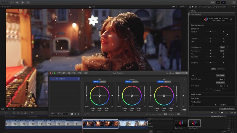
Task: Hide the Remove Color layer
Action: (x=79, y=79)
